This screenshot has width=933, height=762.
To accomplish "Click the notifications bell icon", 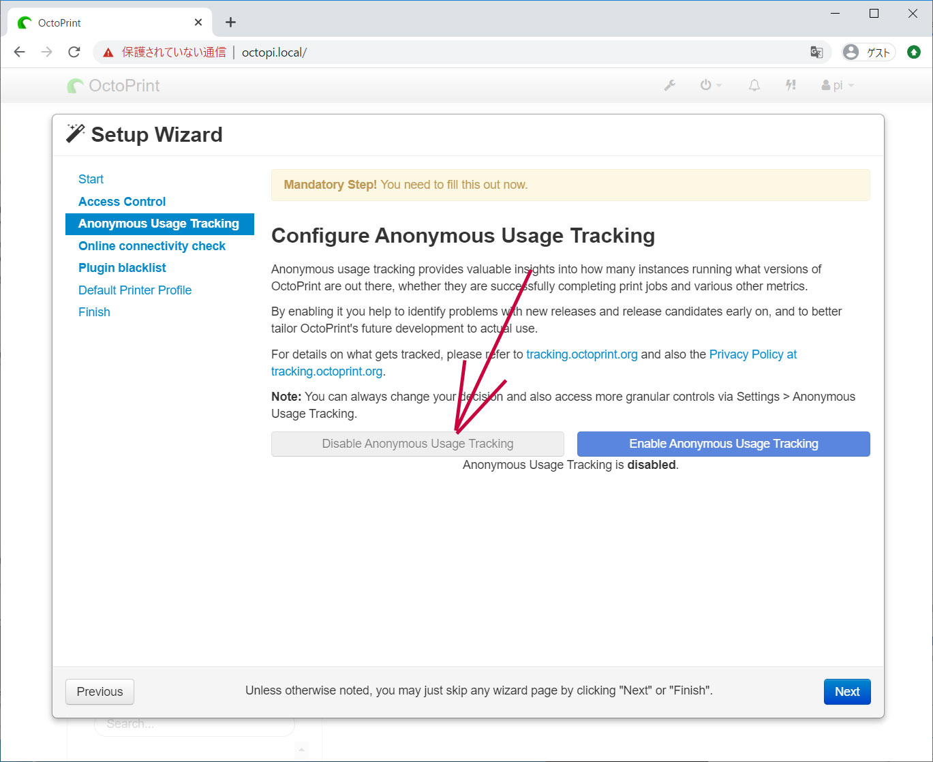I will click(754, 85).
